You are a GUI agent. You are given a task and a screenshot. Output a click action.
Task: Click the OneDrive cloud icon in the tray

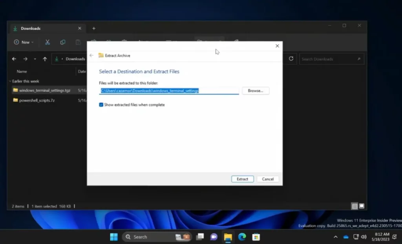pyautogui.click(x=346, y=237)
